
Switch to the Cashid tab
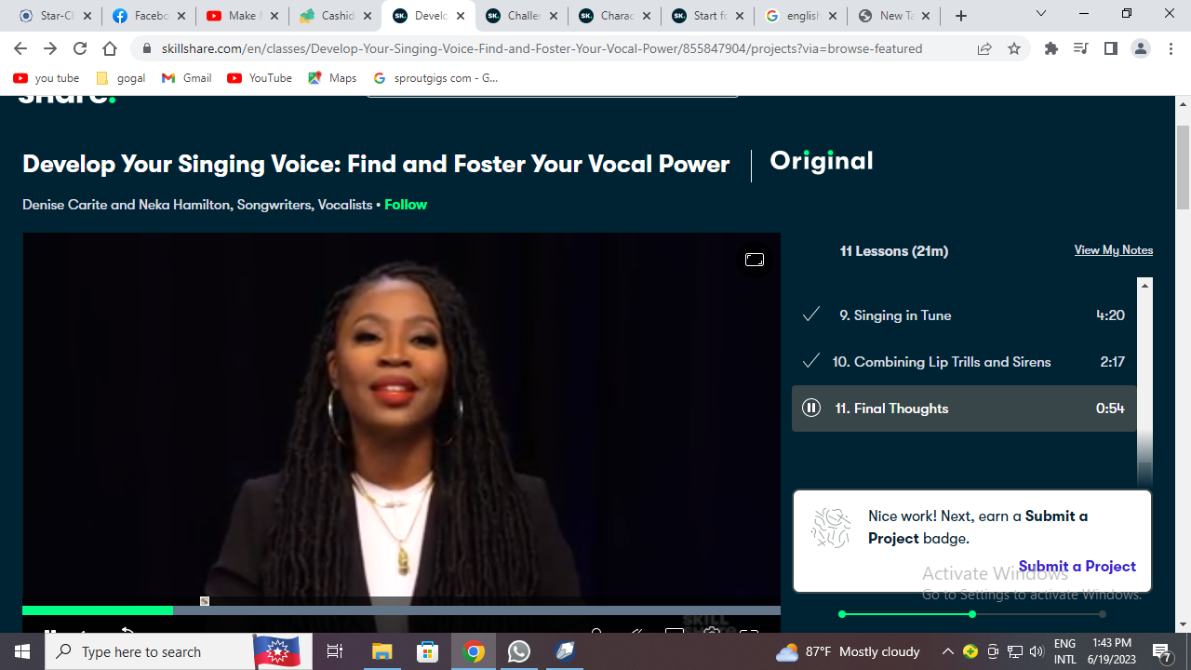(333, 16)
